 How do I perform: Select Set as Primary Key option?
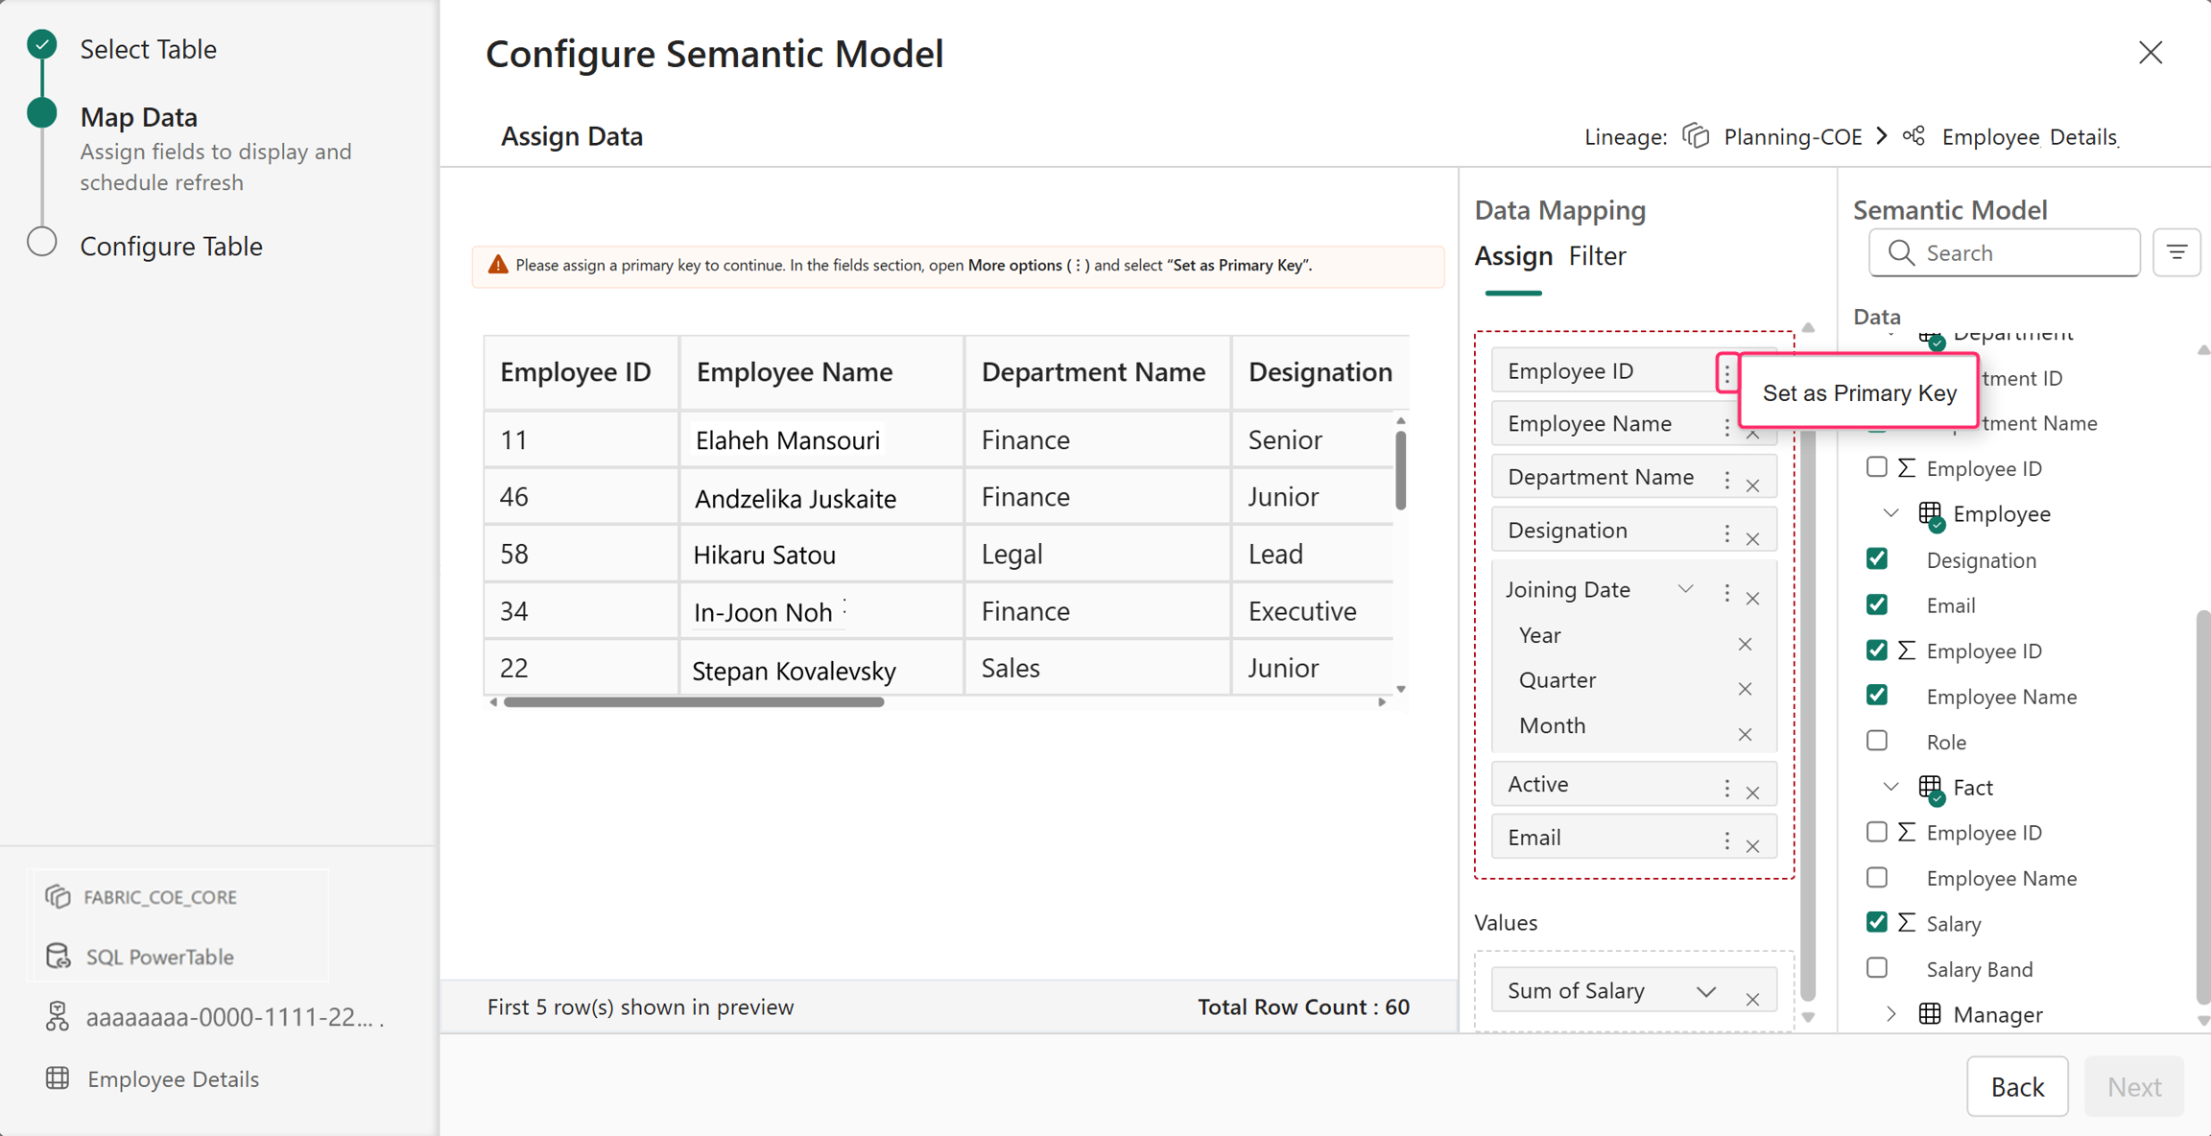(1859, 392)
